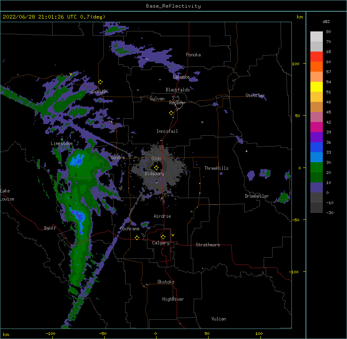347x339 pixels.
Task: Pick the dark blue 33-36 dBZ swatch
Action: coord(316,147)
